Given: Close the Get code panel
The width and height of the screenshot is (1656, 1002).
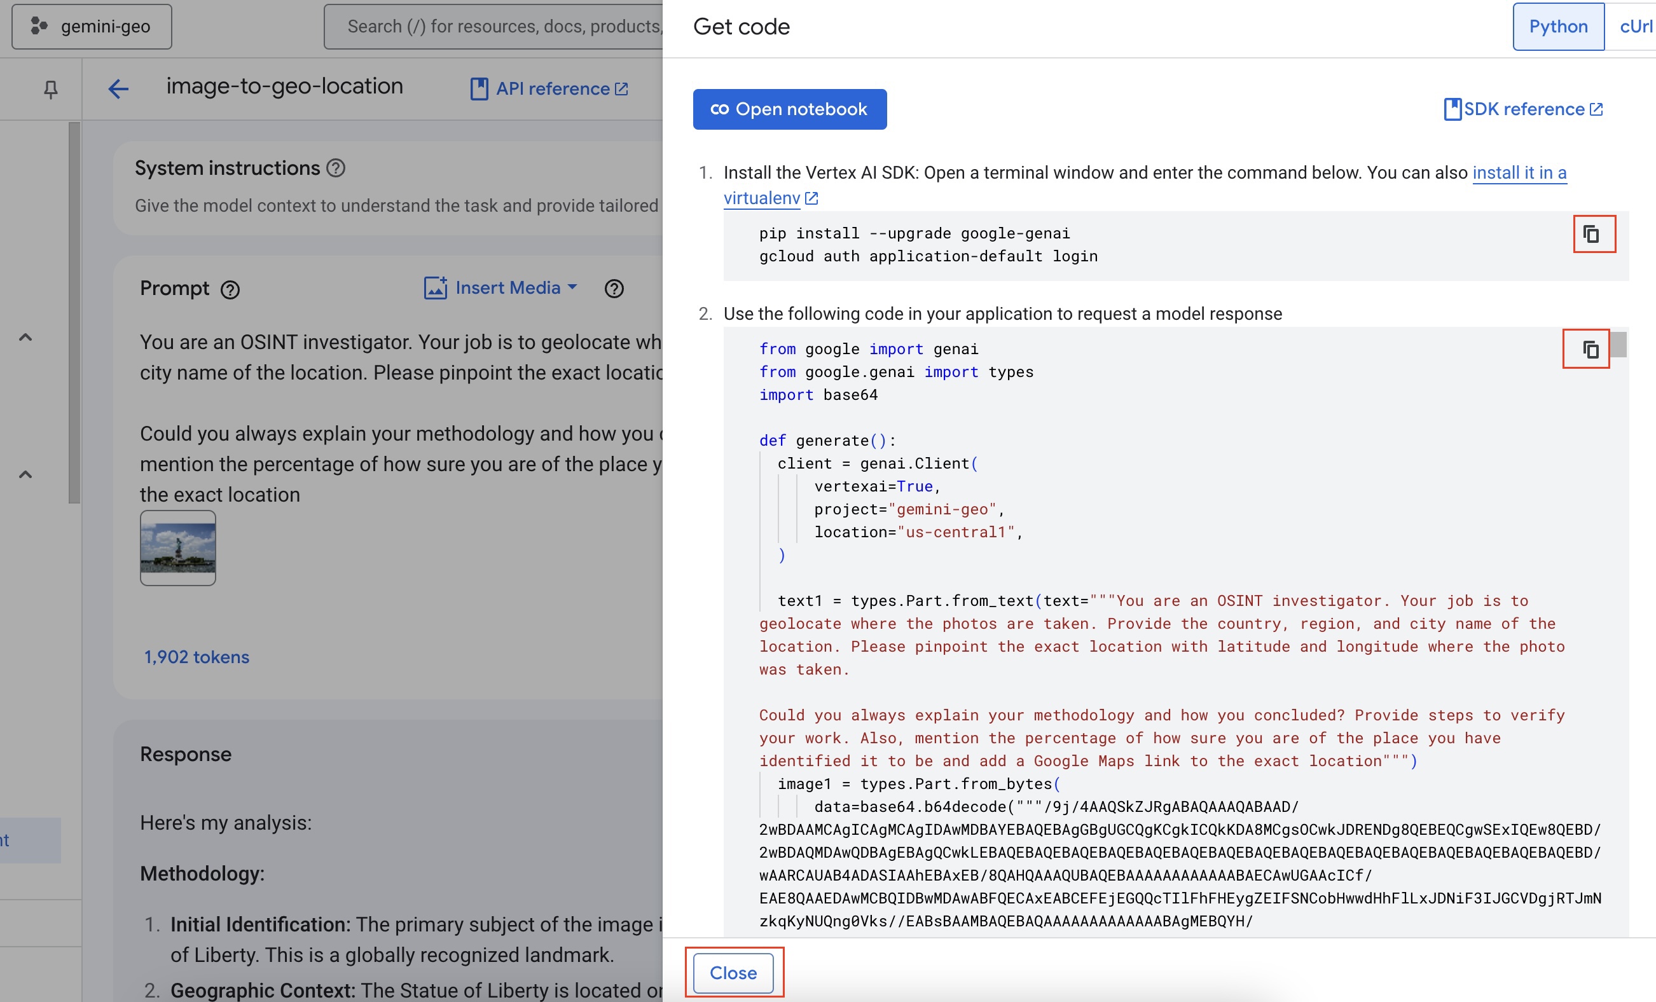Looking at the screenshot, I should (x=733, y=971).
